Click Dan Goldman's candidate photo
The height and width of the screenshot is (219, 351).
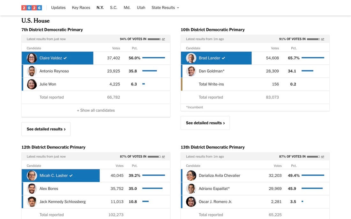click(191, 71)
